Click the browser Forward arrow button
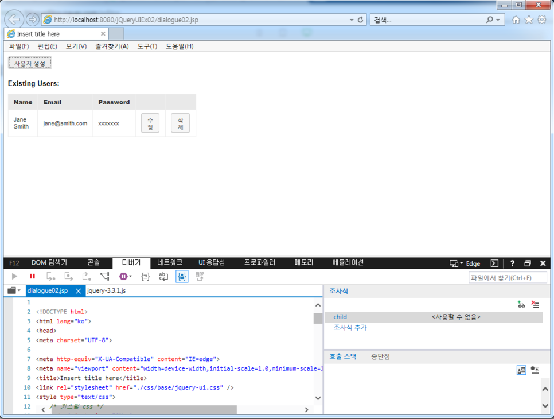The height and width of the screenshot is (419, 554). (x=32, y=20)
